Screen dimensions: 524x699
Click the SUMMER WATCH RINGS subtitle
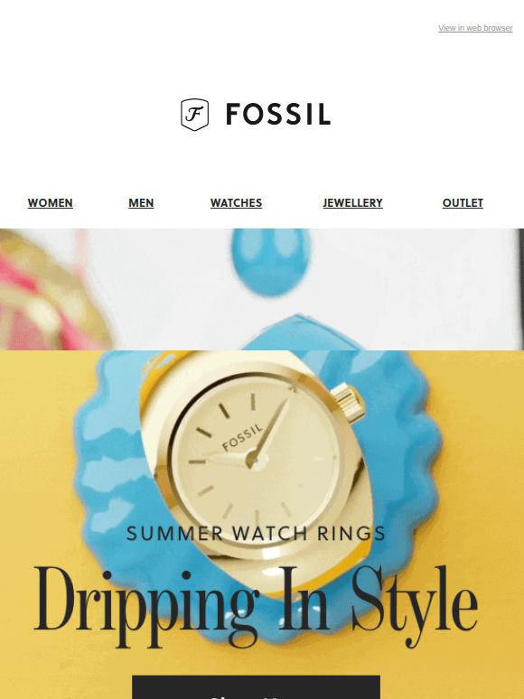tap(256, 534)
